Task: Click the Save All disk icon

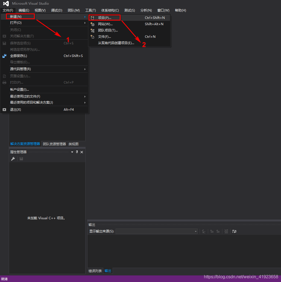Action: [x=4, y=56]
